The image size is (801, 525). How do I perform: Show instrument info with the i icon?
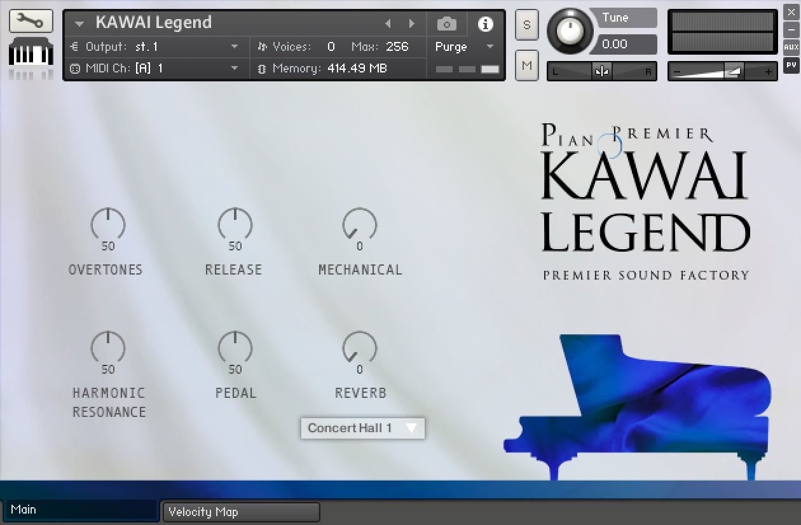(486, 24)
